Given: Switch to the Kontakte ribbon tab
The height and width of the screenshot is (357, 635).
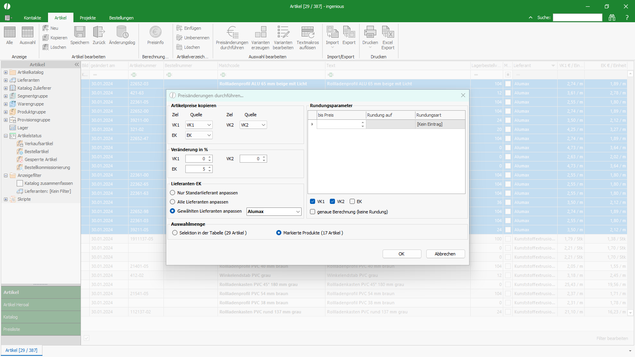Looking at the screenshot, I should click(x=32, y=18).
